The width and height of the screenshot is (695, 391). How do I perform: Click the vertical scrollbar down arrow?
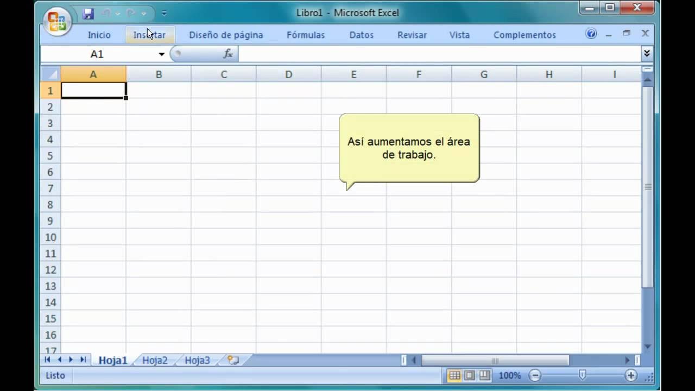pyautogui.click(x=647, y=346)
